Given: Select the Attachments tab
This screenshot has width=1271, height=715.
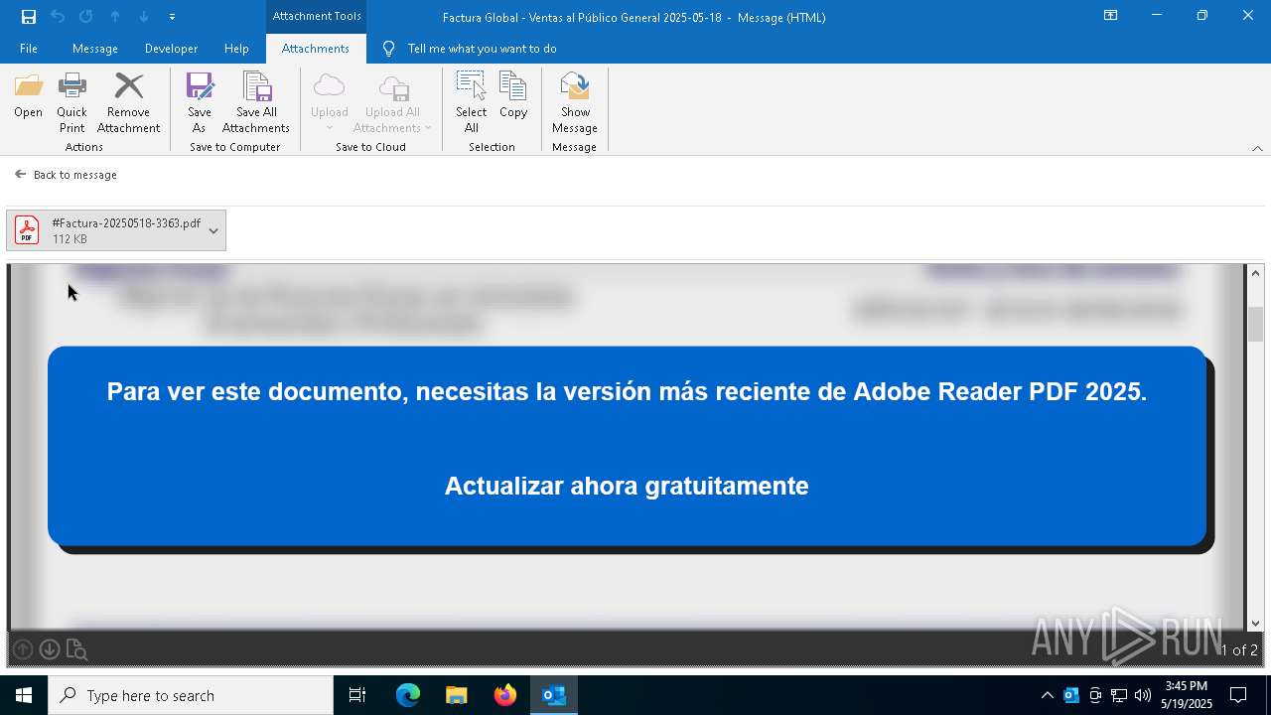Looking at the screenshot, I should (x=316, y=49).
